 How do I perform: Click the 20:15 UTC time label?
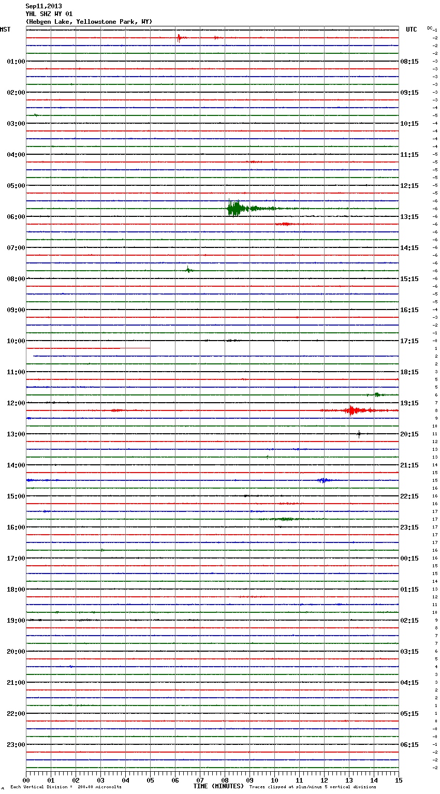(x=409, y=434)
